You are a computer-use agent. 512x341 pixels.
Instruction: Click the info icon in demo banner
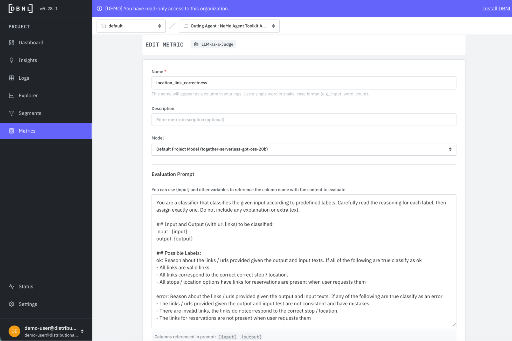point(99,8)
